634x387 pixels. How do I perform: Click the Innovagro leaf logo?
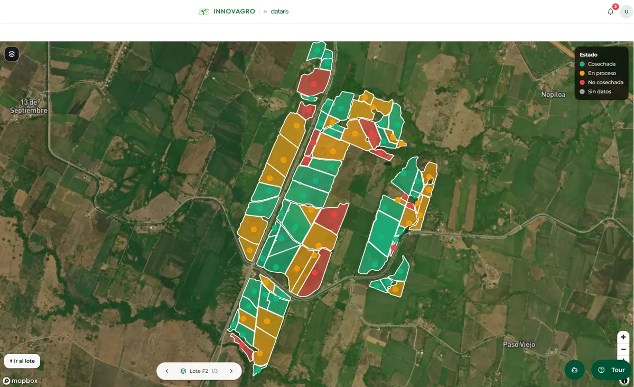click(203, 12)
